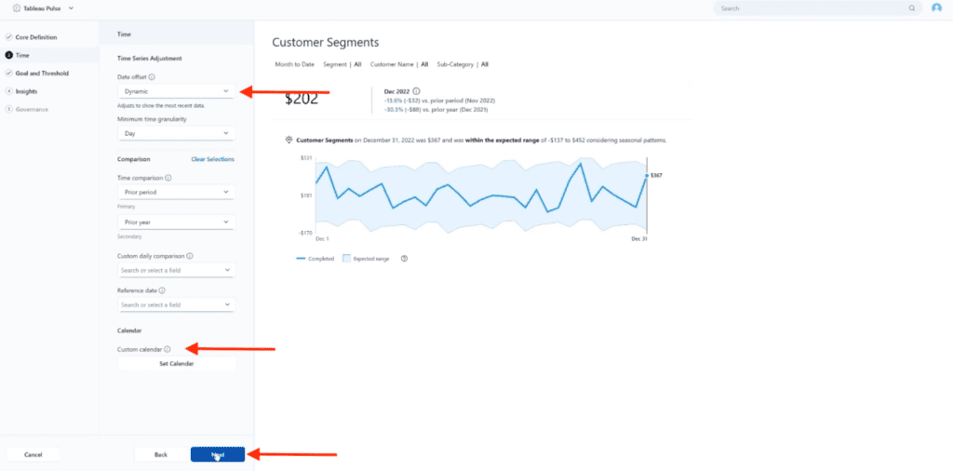This screenshot has width=953, height=471.
Task: Click the Month to Date filter
Action: [295, 64]
